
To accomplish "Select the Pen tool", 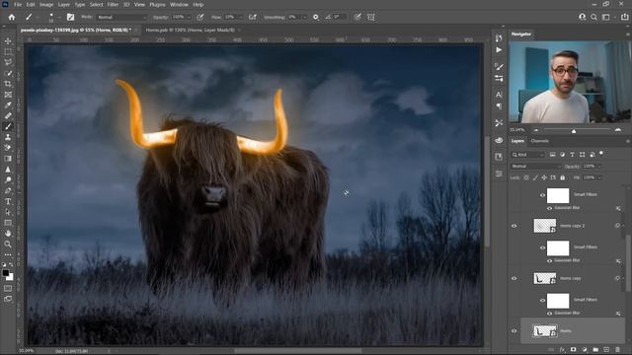I will pos(8,190).
